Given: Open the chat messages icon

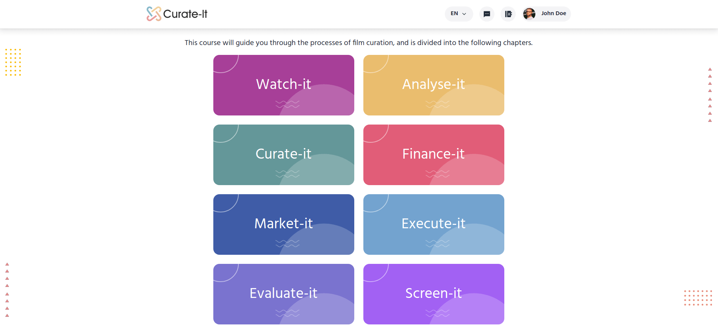Looking at the screenshot, I should 487,14.
